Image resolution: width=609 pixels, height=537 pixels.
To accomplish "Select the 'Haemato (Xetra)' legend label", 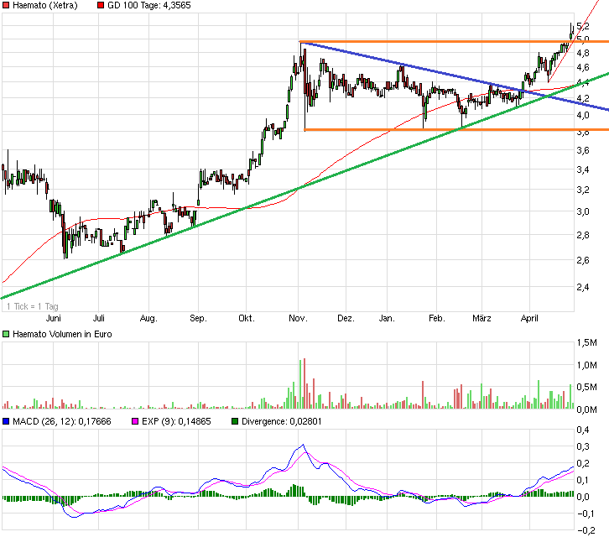I will [x=45, y=5].
